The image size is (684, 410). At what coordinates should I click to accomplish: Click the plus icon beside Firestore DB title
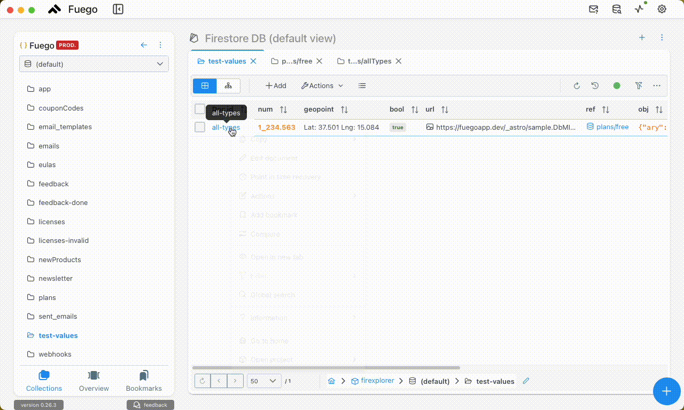pyautogui.click(x=642, y=37)
